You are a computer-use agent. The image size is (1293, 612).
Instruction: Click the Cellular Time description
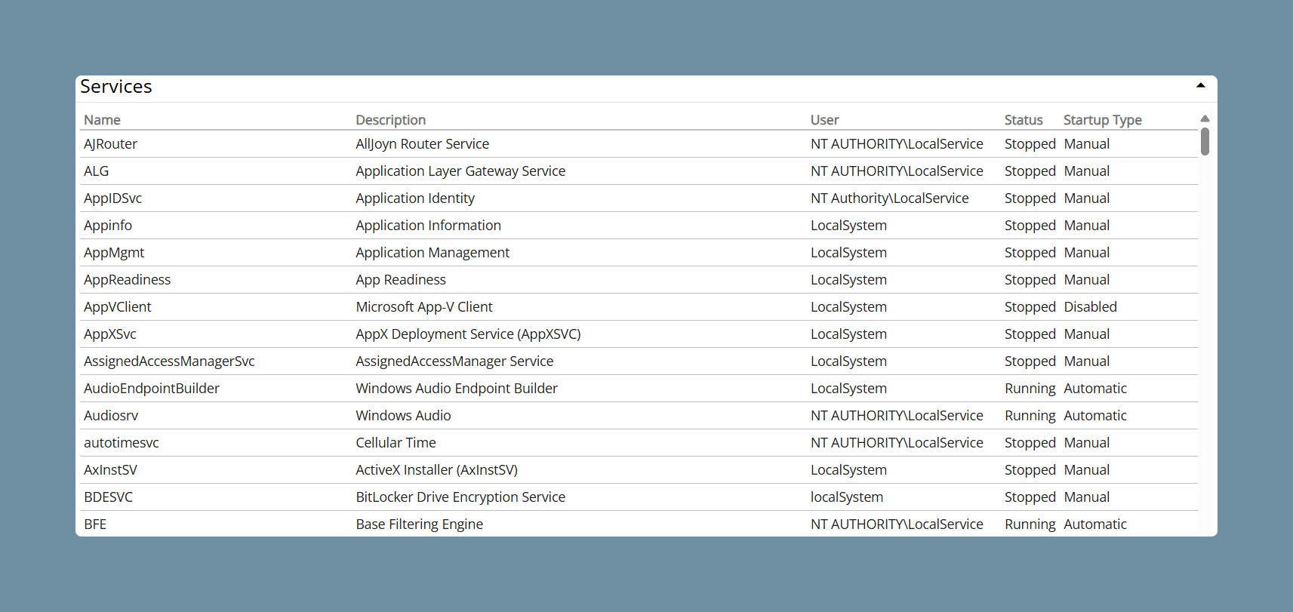396,443
